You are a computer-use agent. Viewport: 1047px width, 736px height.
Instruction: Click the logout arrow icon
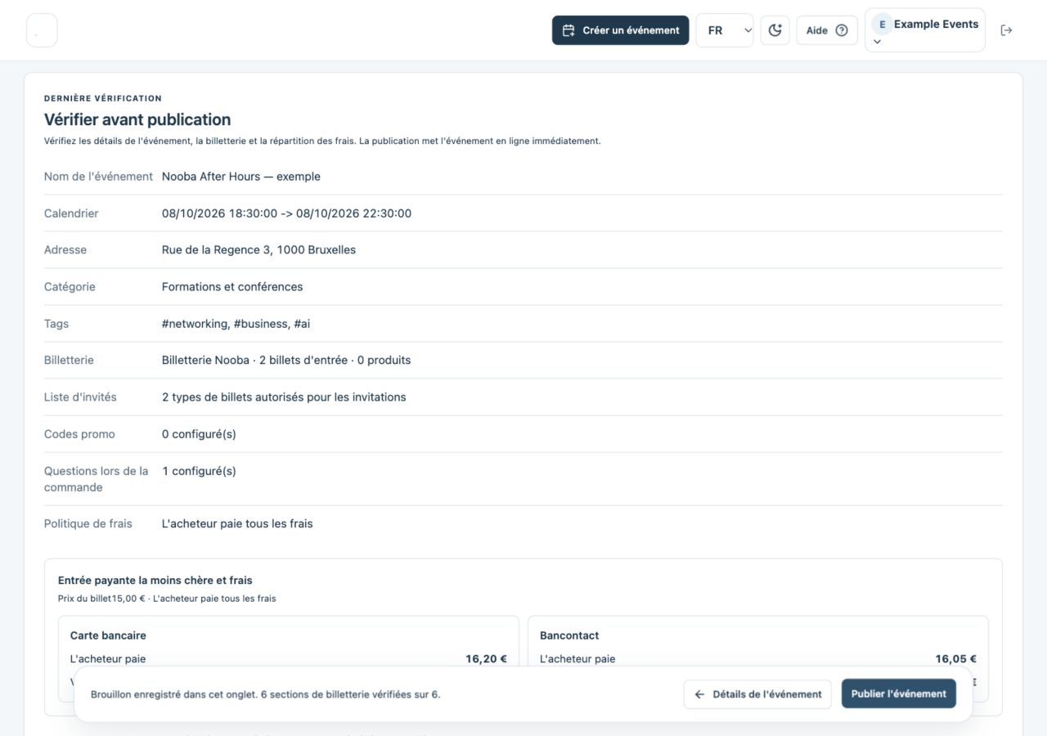tap(1007, 30)
